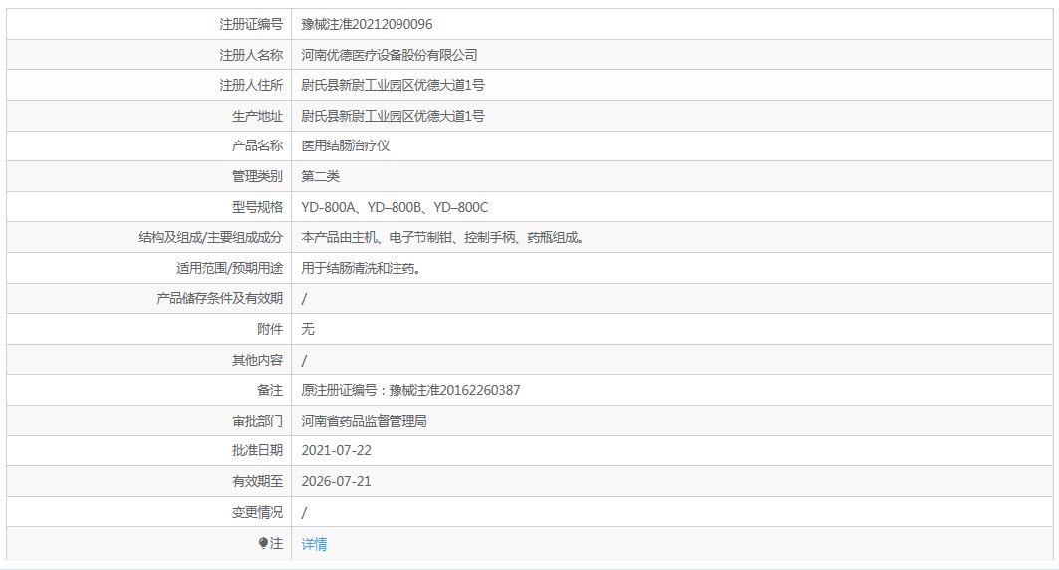Viewport: 1059px width, 570px height.
Task: Select expiry date 2026-07-21
Action: coord(336,481)
